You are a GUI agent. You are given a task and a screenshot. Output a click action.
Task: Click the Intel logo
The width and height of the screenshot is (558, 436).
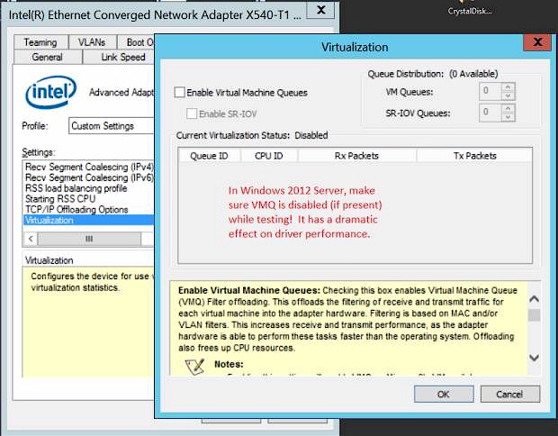50,92
